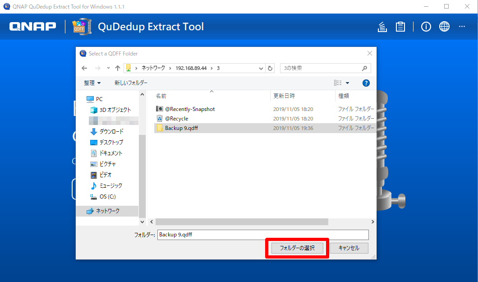Select ドキュメント in sidebar
This screenshot has height=282, width=478.
106,153
